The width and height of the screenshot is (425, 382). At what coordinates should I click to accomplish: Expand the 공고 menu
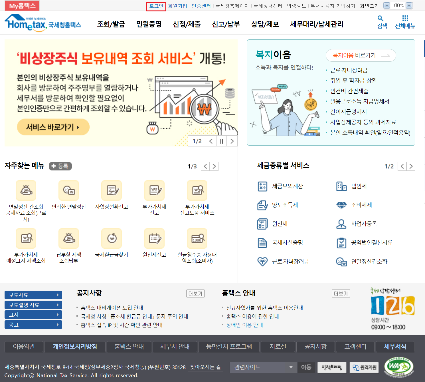point(33,325)
